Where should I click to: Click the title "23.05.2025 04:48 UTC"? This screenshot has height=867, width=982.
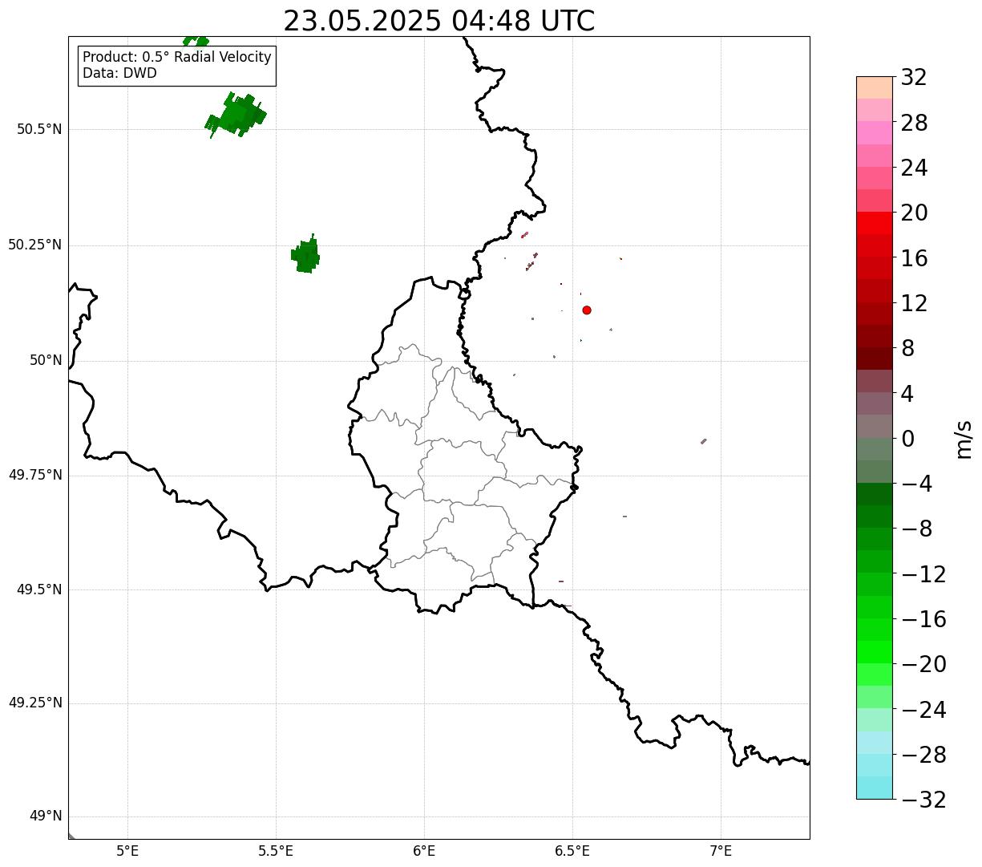point(439,21)
